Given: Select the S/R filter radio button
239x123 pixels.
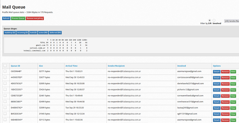Looking at the screenshot, I should click(x=210, y=20).
